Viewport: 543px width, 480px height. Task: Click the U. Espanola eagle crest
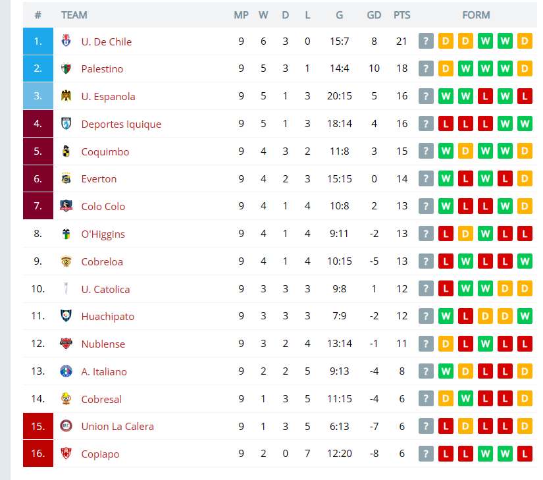point(66,95)
